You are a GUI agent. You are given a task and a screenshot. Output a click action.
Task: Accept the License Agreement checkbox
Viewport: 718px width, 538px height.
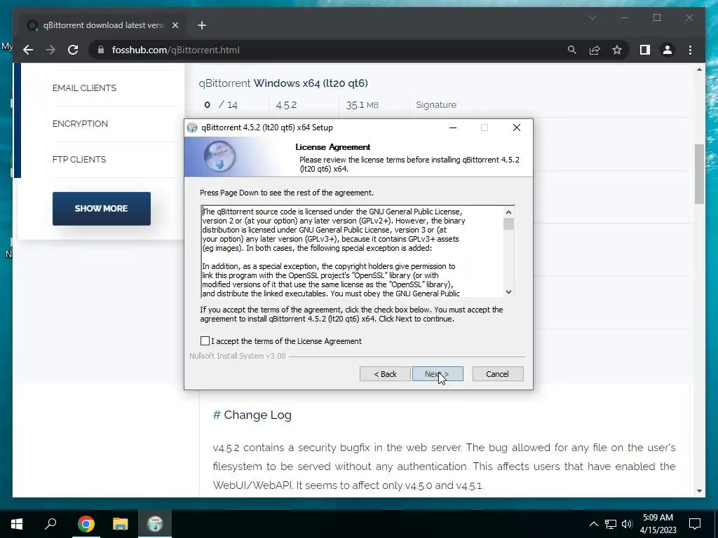[x=205, y=341]
